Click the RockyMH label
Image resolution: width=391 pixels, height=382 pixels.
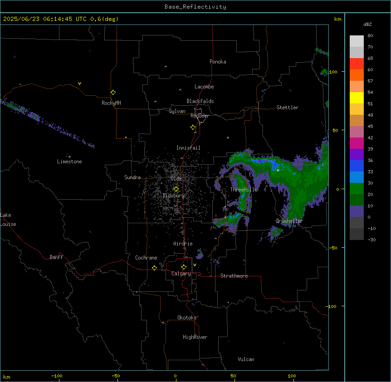(111, 103)
